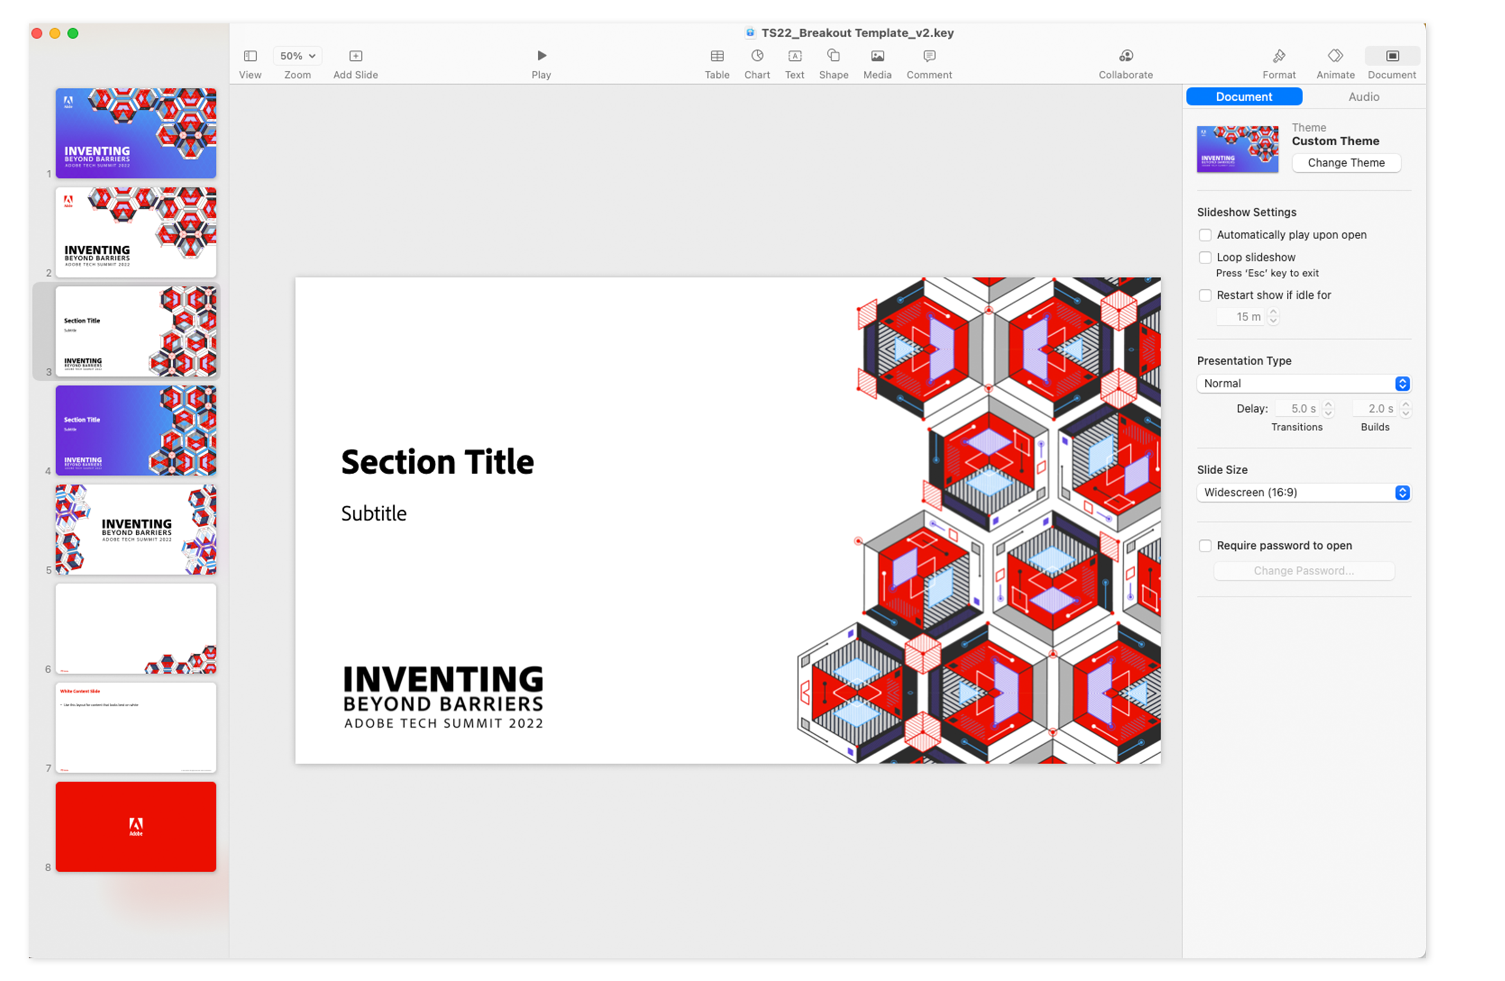
Task: Select slide 6 blank thumbnail
Action: 135,629
